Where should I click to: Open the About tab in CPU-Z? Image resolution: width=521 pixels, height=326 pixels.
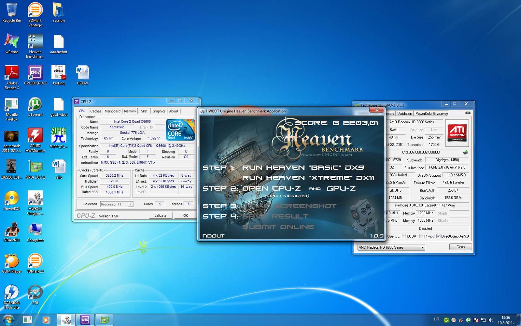coord(174,111)
